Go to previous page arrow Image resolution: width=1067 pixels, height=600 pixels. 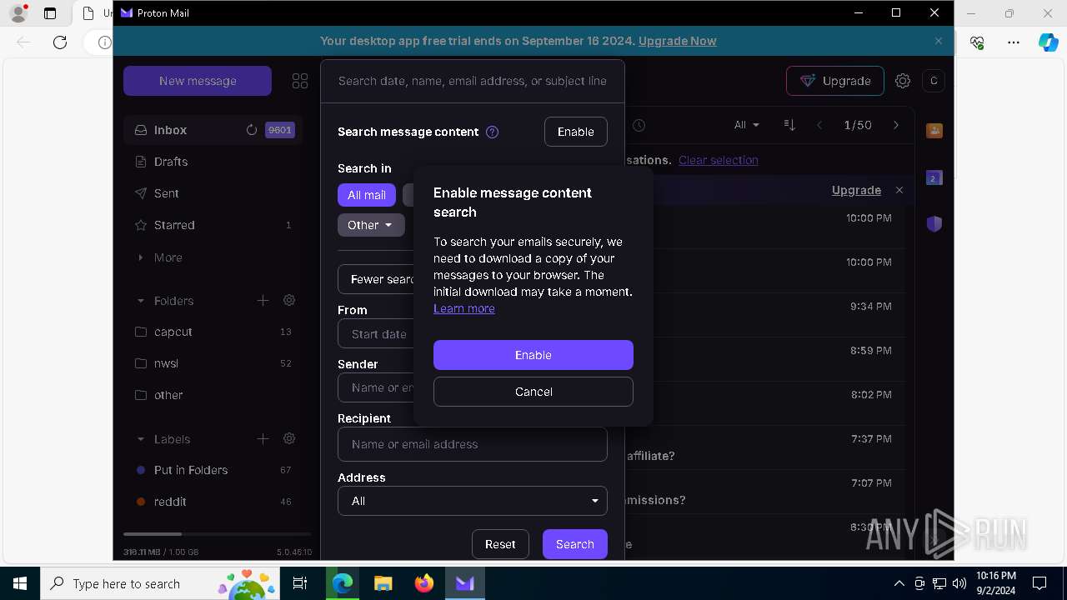819,125
